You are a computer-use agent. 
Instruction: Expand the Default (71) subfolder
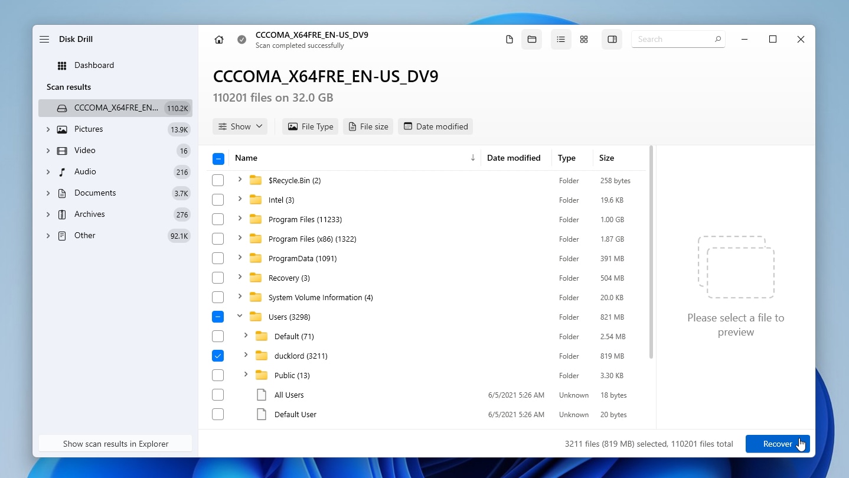246,336
